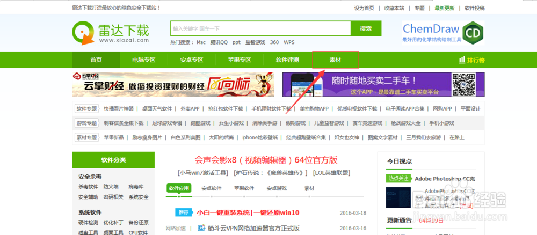Image resolution: width=537 pixels, height=235 pixels.
Task: Open 枪战游戏大全 game link
Action: (406, 123)
